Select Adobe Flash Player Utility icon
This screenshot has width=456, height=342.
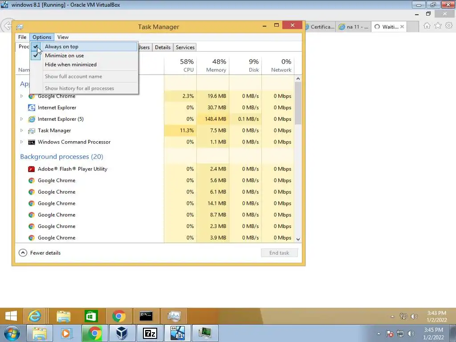pyautogui.click(x=32, y=169)
